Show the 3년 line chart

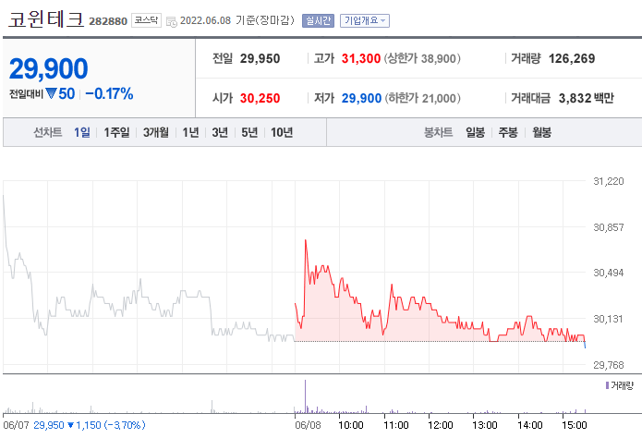(220, 132)
